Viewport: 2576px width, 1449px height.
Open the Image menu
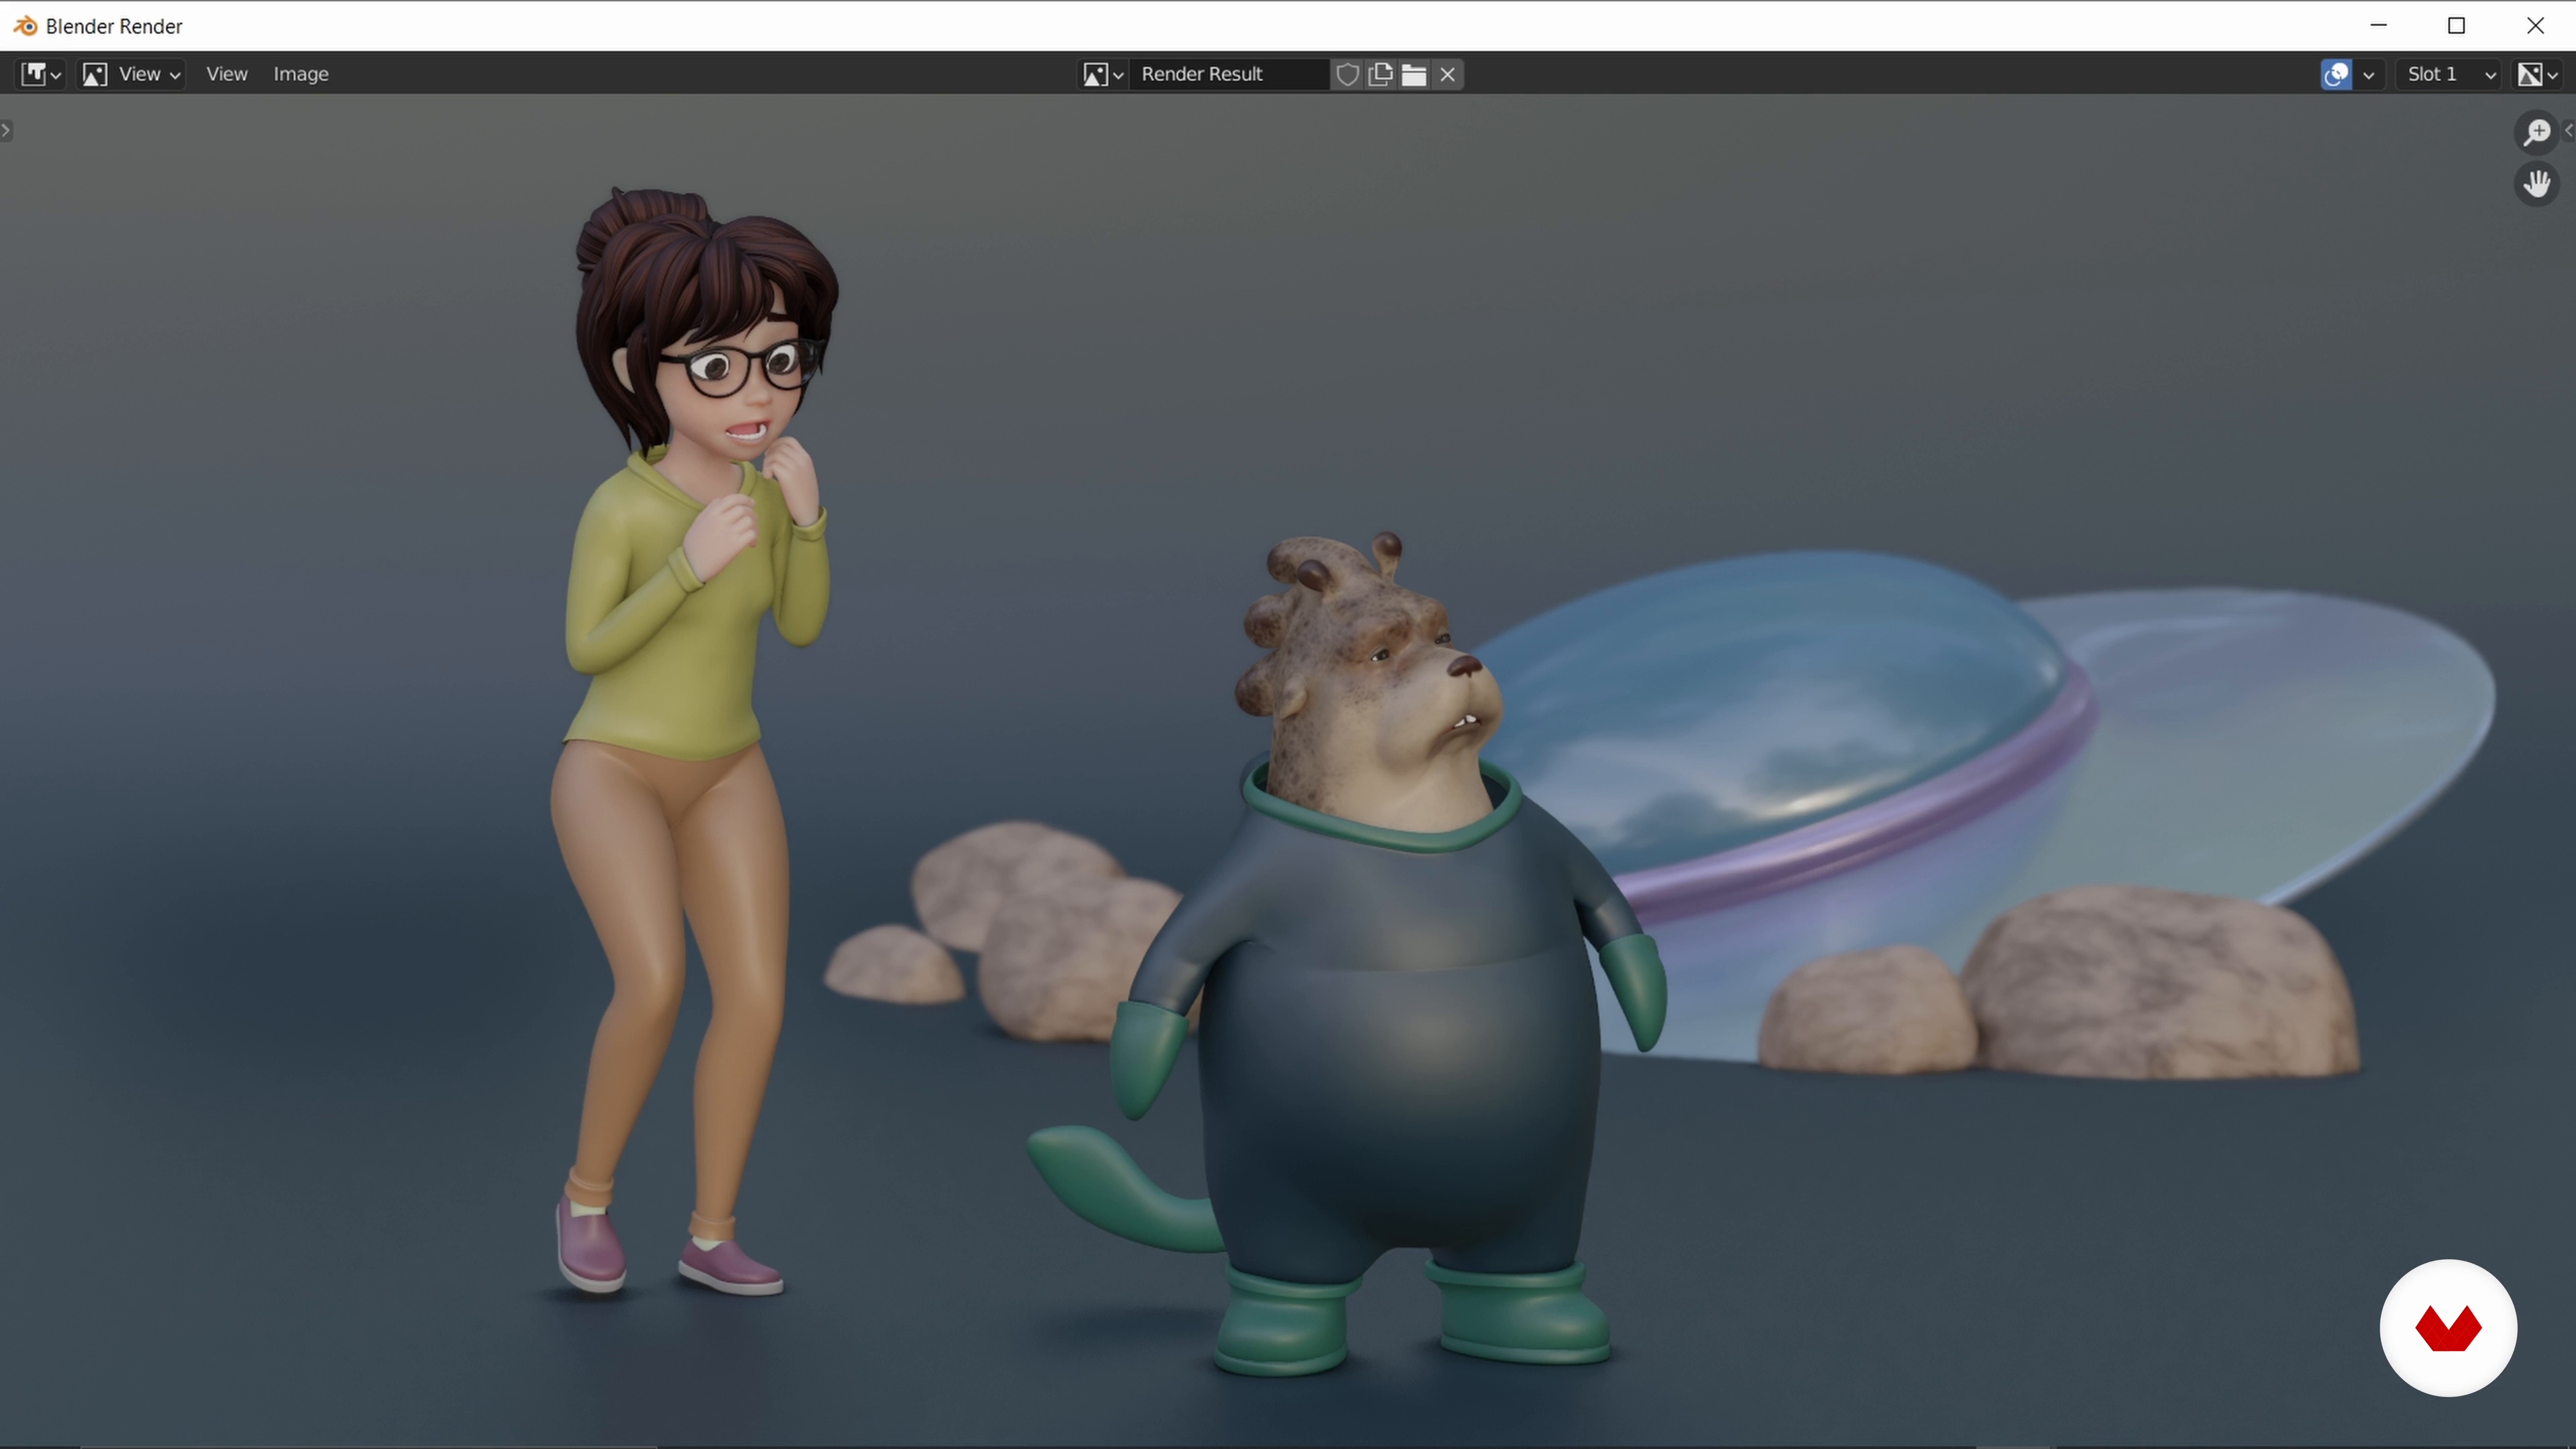[301, 74]
